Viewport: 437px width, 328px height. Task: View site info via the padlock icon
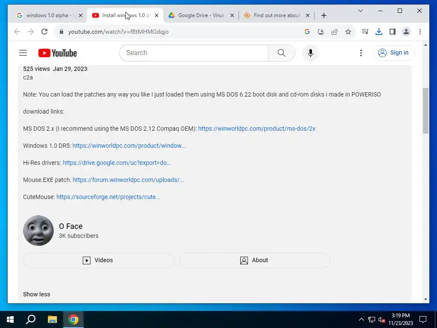61,32
